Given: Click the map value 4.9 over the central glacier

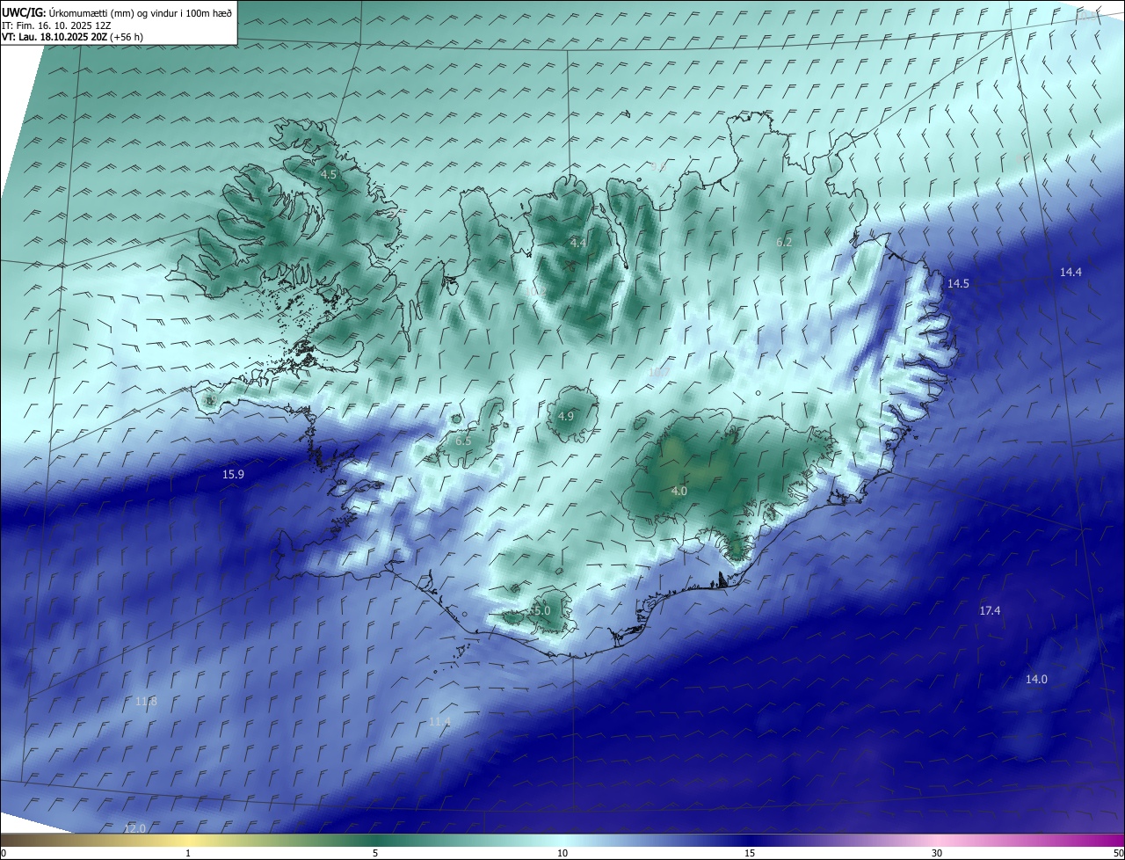Looking at the screenshot, I should point(566,416).
